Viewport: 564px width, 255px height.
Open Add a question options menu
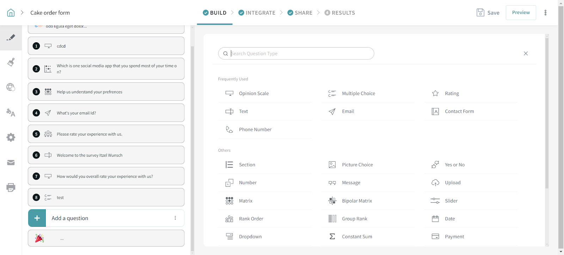[x=175, y=218]
